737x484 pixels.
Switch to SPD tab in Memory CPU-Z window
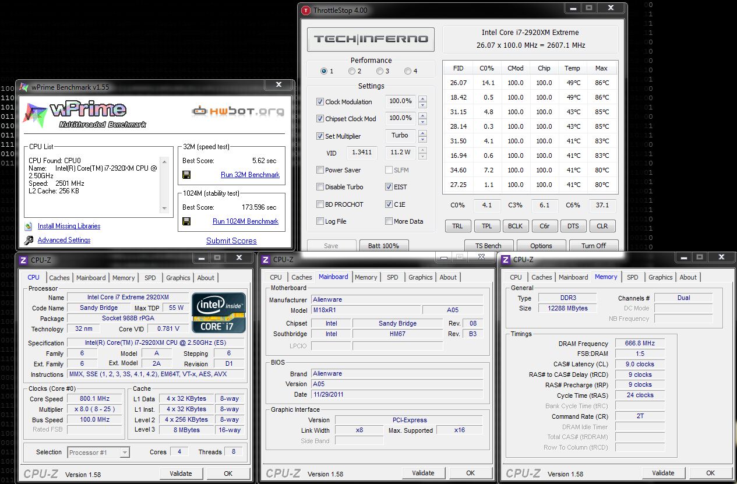[x=632, y=277]
